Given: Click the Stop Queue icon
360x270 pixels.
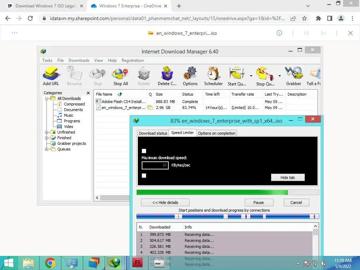Looking at the screenshot, I should click(x=265, y=76).
